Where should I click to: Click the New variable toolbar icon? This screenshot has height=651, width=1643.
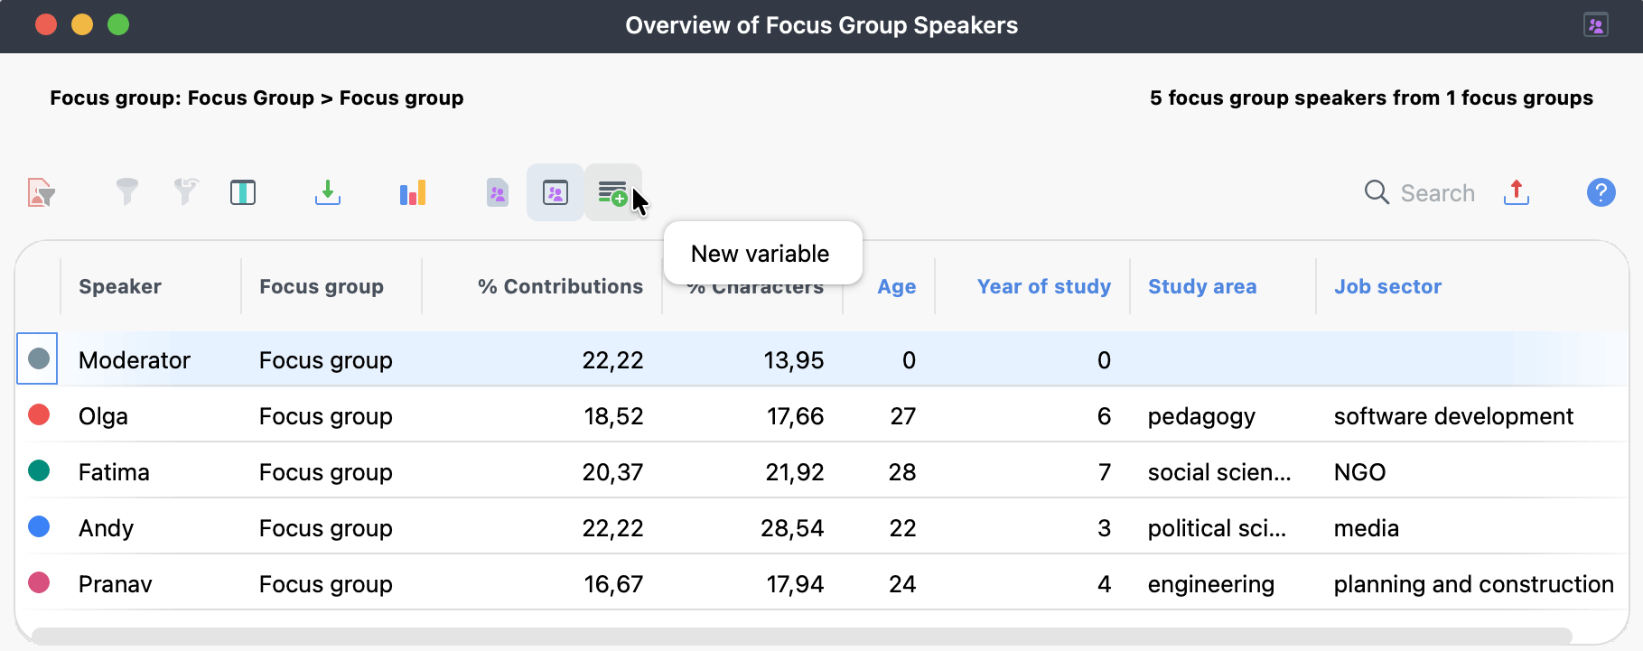[x=612, y=192]
